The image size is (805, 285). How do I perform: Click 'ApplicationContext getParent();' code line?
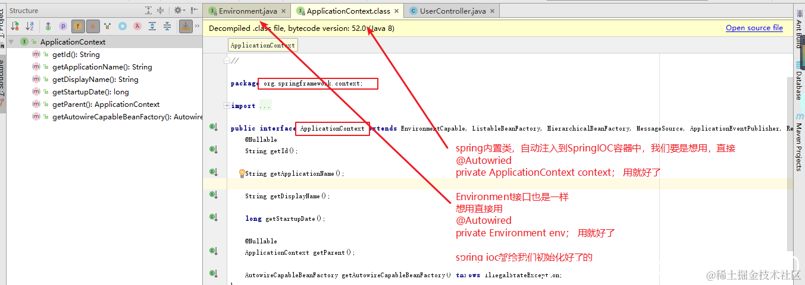pos(300,252)
